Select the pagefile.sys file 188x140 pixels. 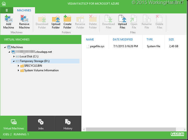pyautogui.click(x=97, y=46)
